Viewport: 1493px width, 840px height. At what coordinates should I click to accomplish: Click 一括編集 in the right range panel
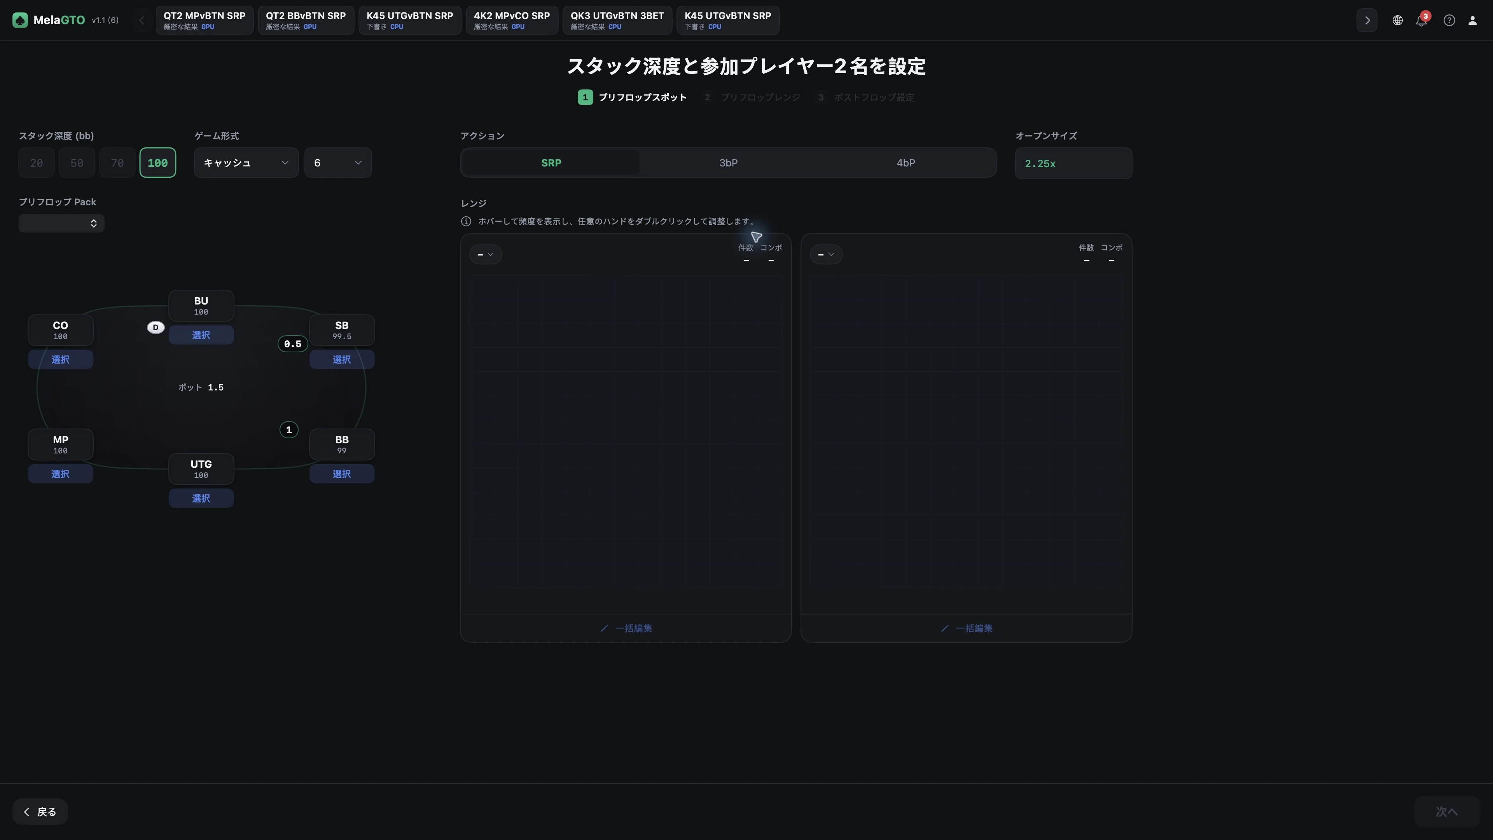(966, 628)
